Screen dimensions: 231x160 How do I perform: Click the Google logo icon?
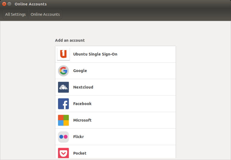[x=63, y=71]
